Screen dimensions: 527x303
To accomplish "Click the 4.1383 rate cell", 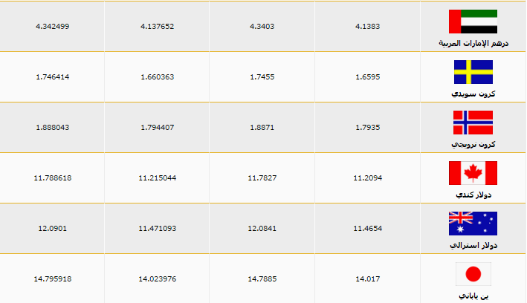I will tap(368, 26).
